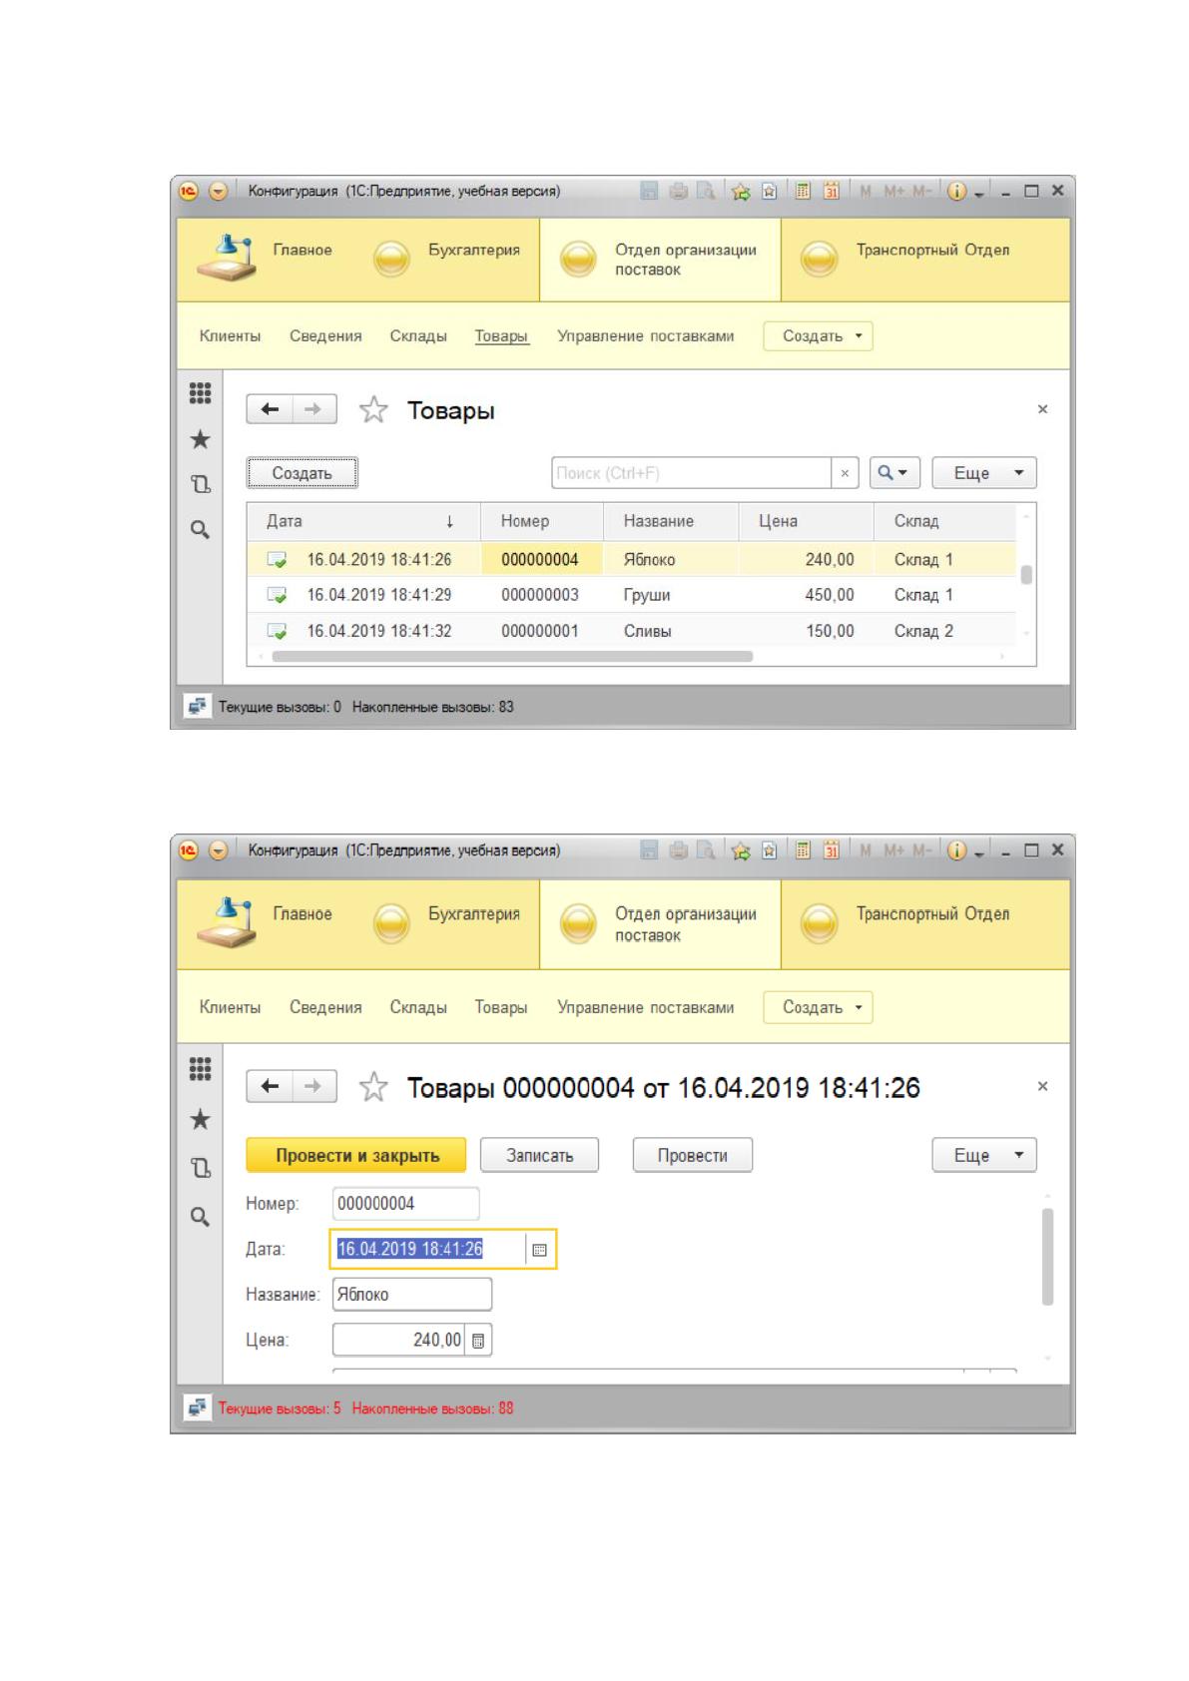The height and width of the screenshot is (1681, 1189).
Task: Click Записать button in document form
Action: [x=539, y=1155]
